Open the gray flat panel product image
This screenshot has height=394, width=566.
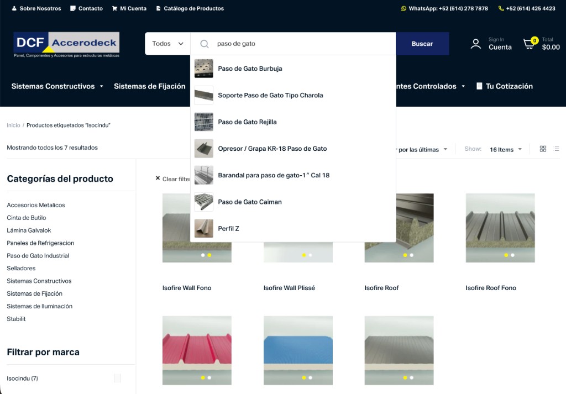(x=399, y=350)
